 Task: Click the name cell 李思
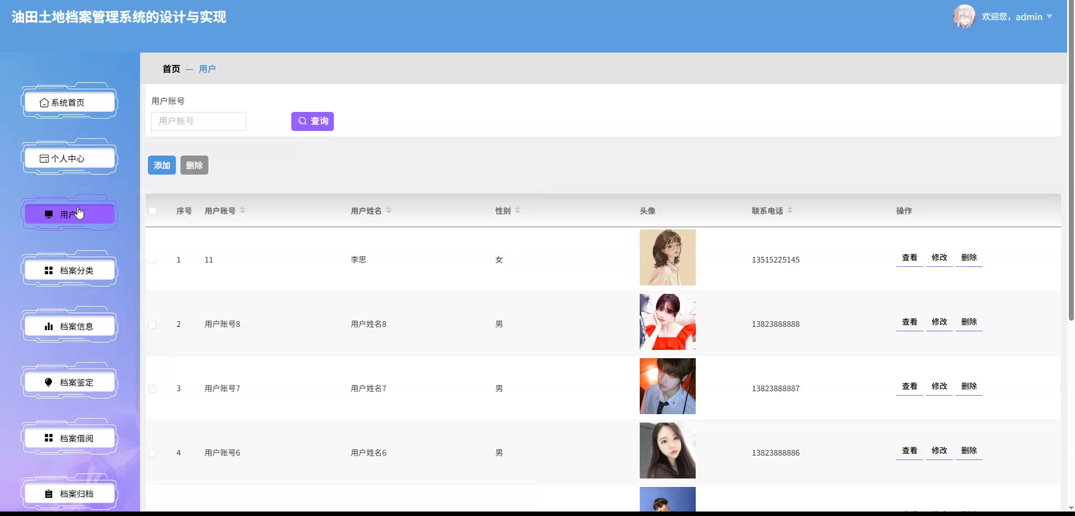(359, 260)
